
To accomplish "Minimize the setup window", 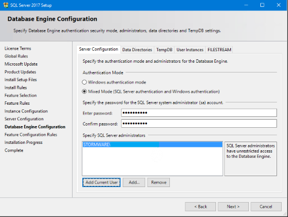I will pos(246,5).
